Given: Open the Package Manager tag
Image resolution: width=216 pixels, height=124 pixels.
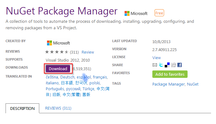Looking at the screenshot, I should tap(168, 84).
